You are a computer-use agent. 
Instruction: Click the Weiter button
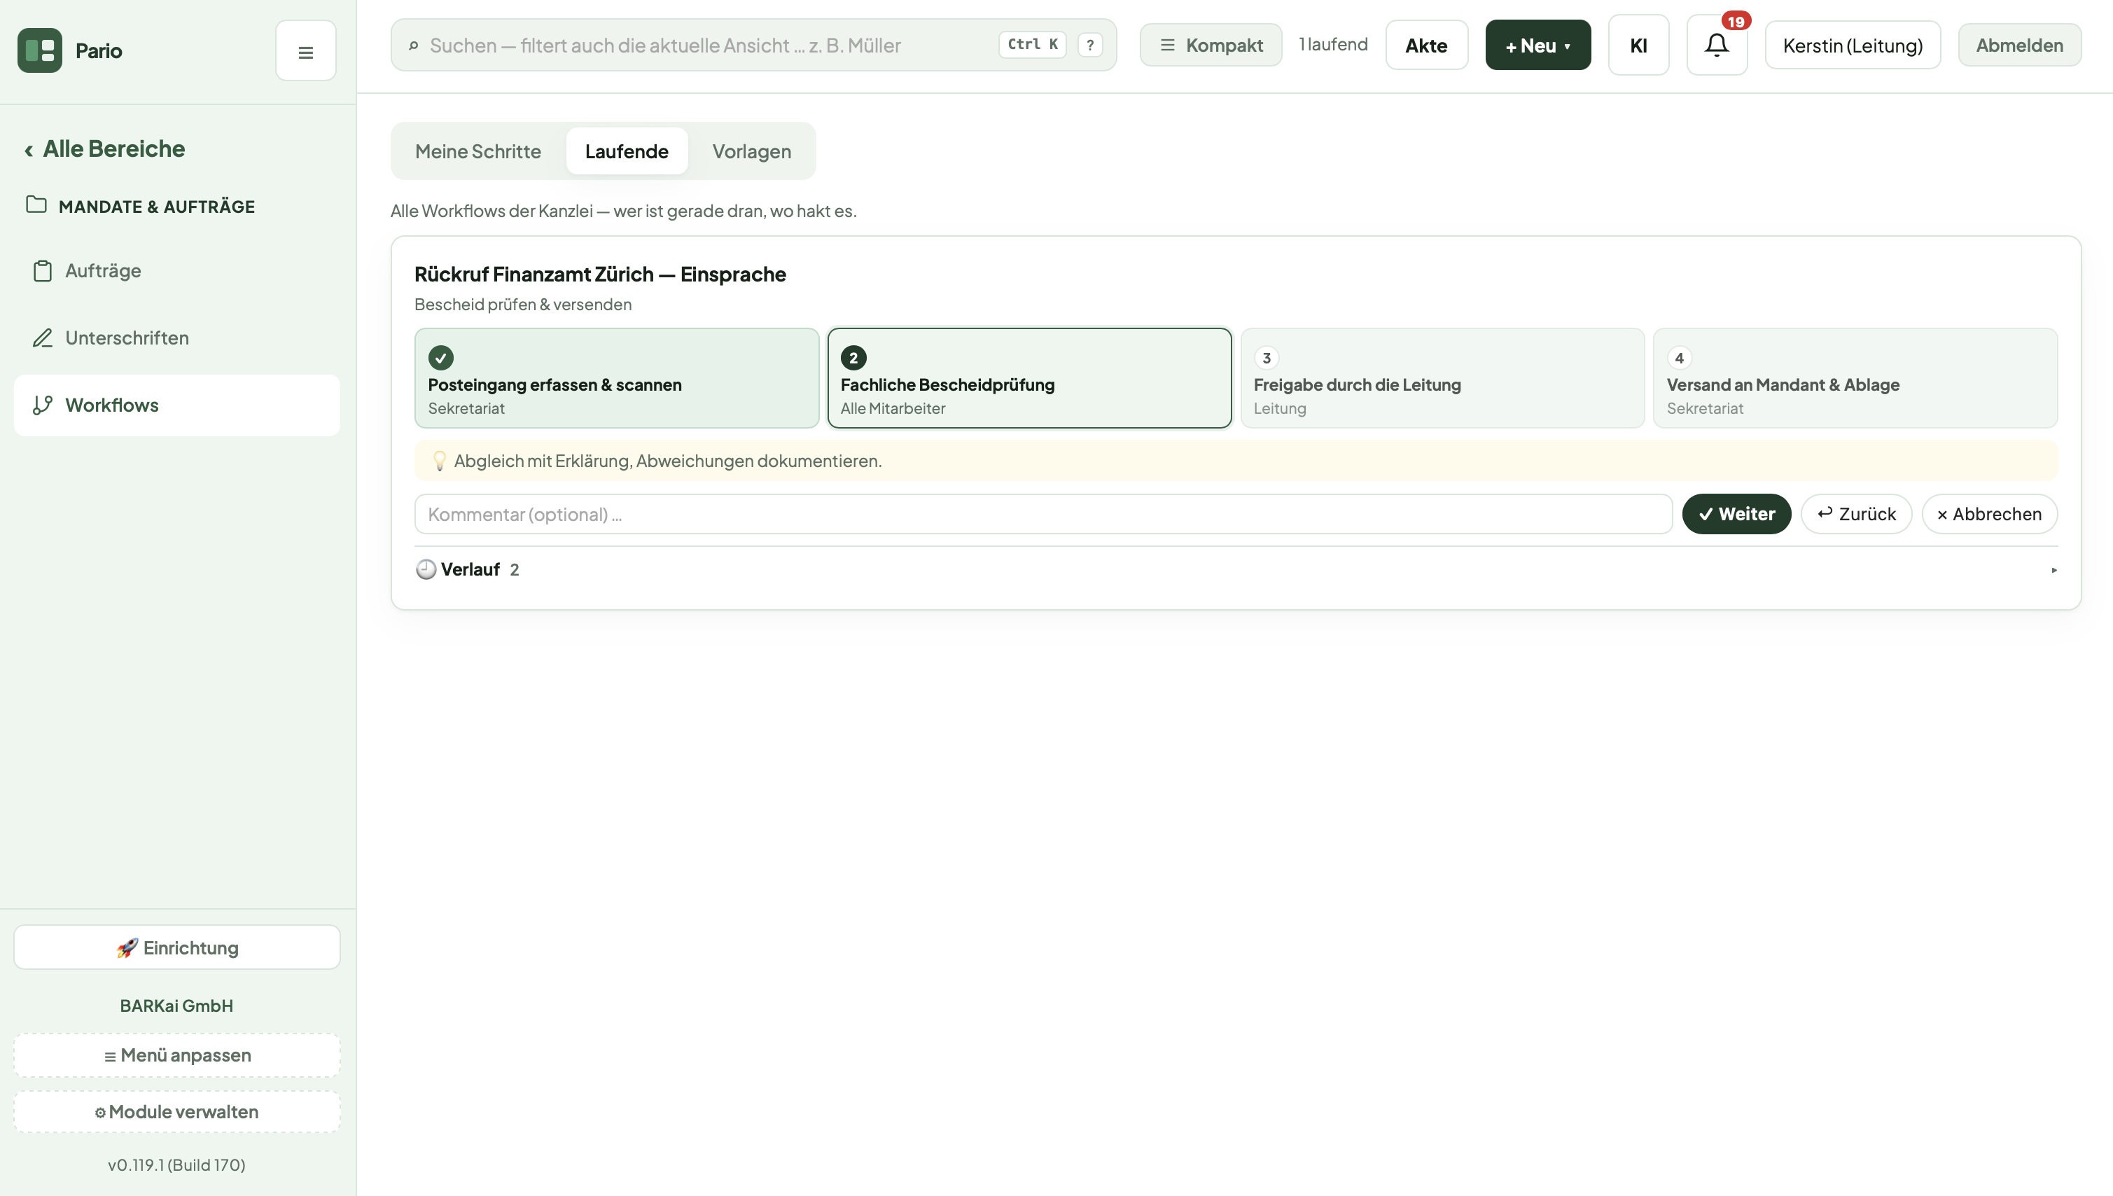tap(1736, 514)
